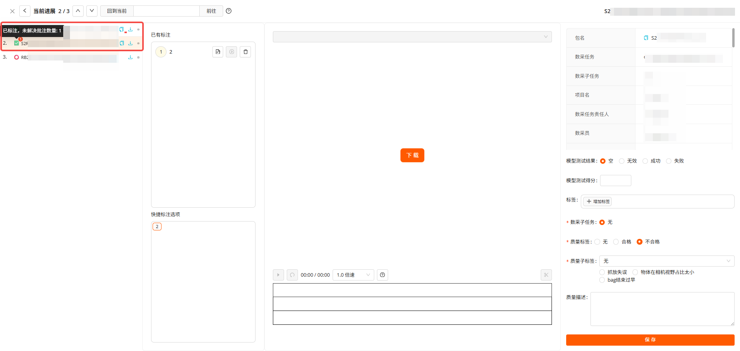Click the orange 下载 button
Screen dimensions: 740x351
coord(412,155)
